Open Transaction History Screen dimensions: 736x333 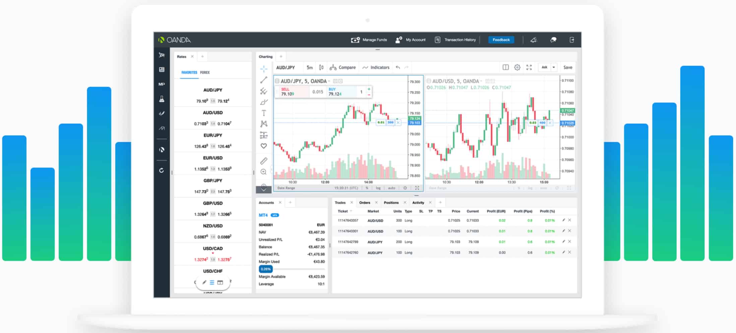pyautogui.click(x=455, y=40)
